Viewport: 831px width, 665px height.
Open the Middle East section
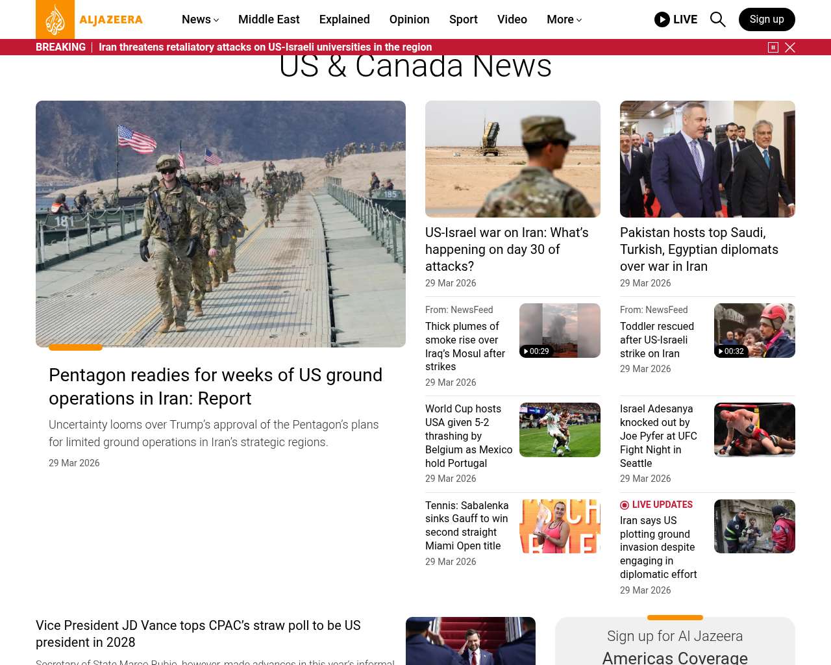tap(269, 19)
